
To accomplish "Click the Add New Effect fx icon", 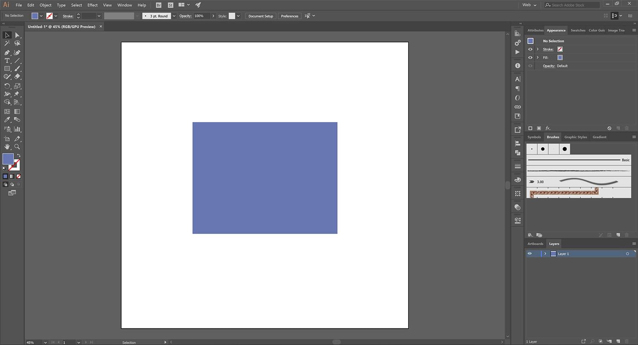I will 548,128.
